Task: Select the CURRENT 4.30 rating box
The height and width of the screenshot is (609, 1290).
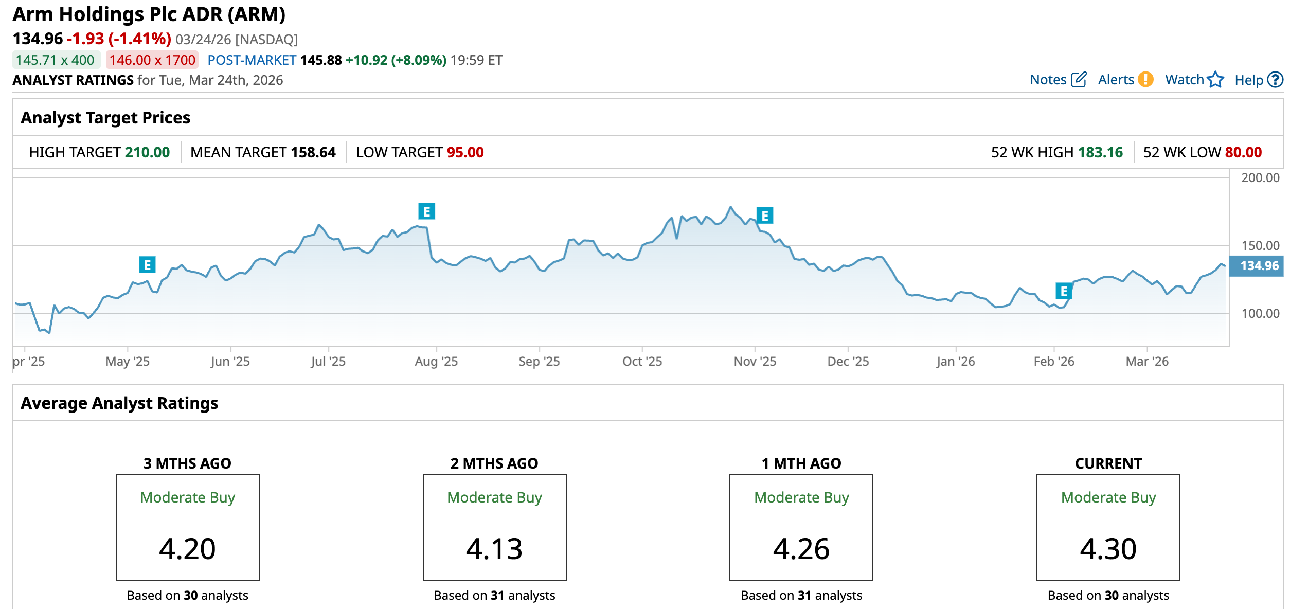Action: pyautogui.click(x=1108, y=527)
